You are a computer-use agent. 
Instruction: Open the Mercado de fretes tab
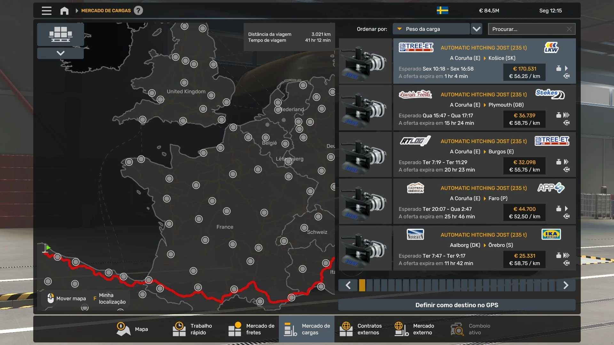pyautogui.click(x=251, y=329)
